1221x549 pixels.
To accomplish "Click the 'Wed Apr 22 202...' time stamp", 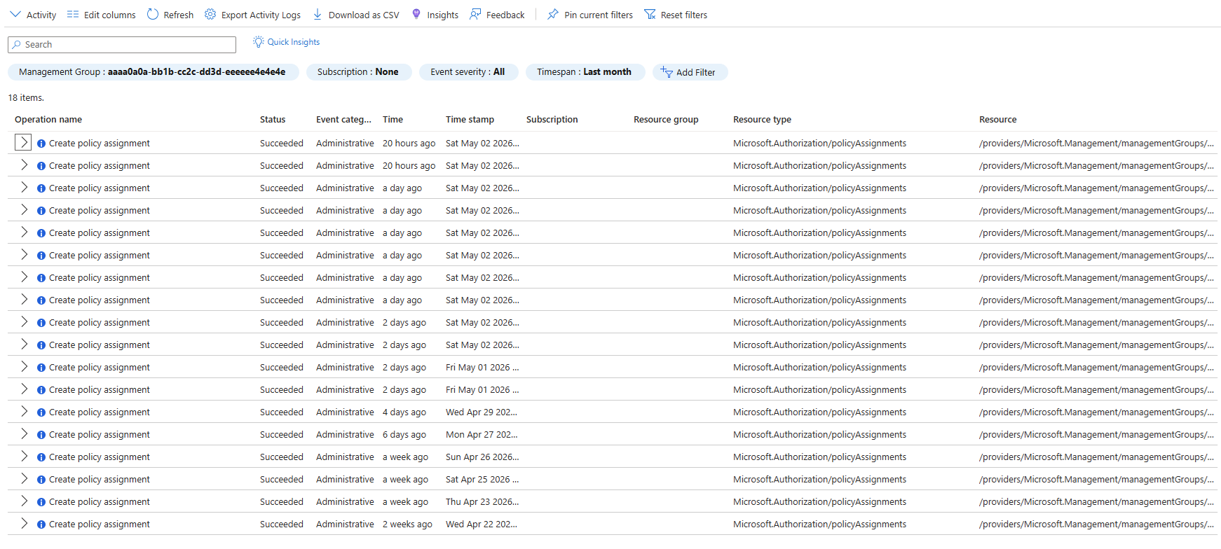I will 482,524.
